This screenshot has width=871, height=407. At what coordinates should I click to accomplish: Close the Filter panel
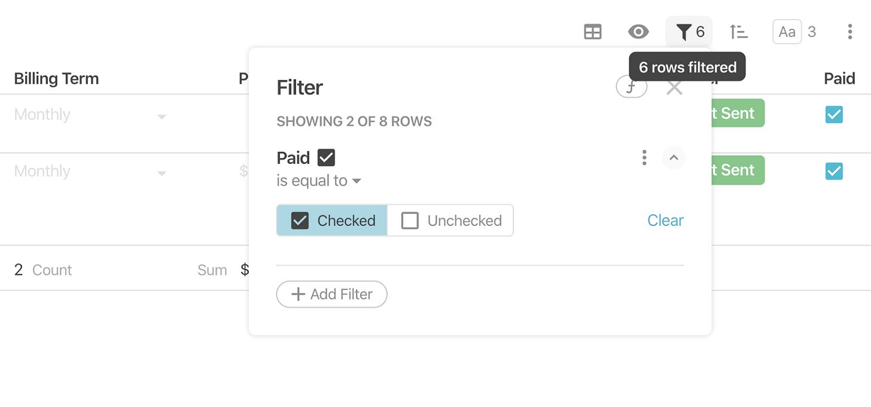[674, 88]
